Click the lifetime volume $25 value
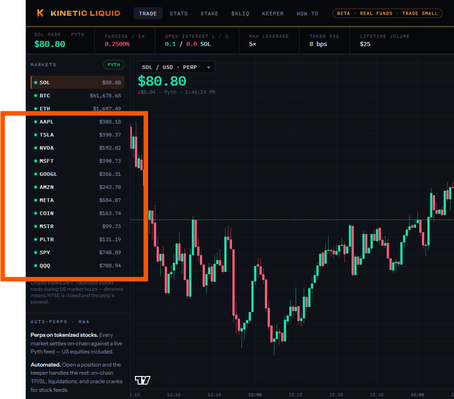454x399 pixels. (x=365, y=44)
